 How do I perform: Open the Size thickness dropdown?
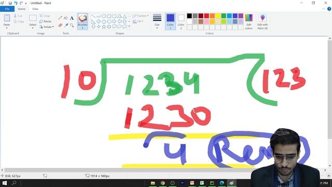pyautogui.click(x=157, y=21)
